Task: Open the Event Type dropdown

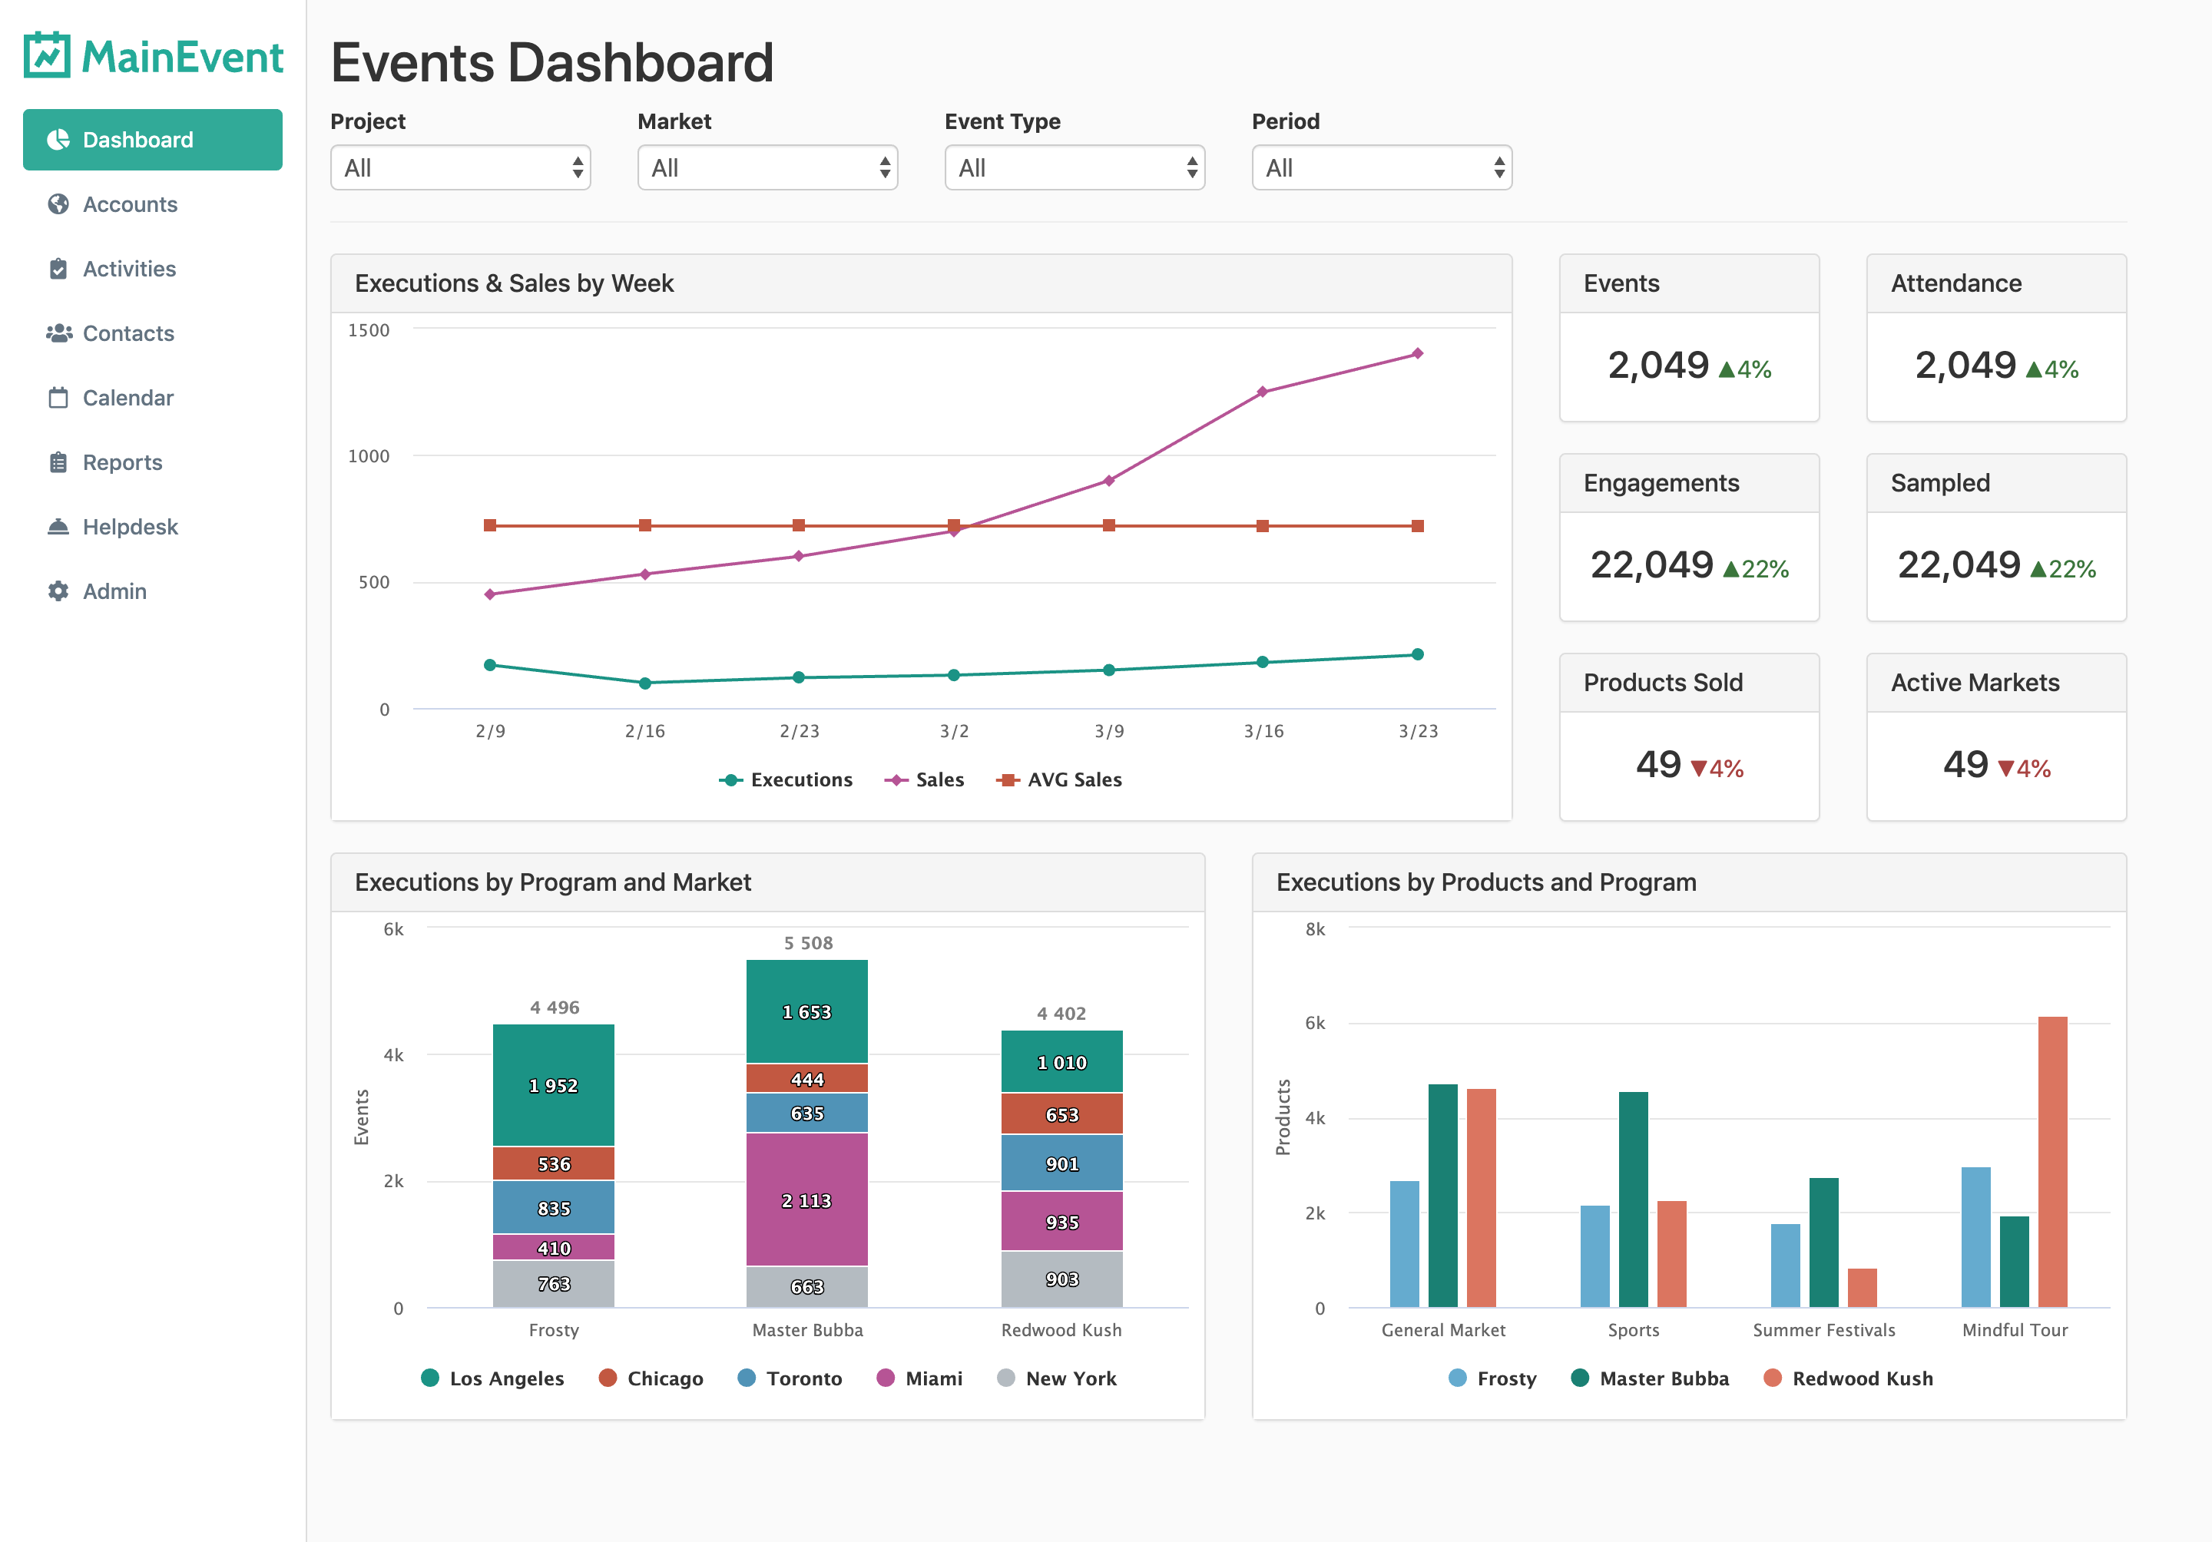Action: point(1073,167)
